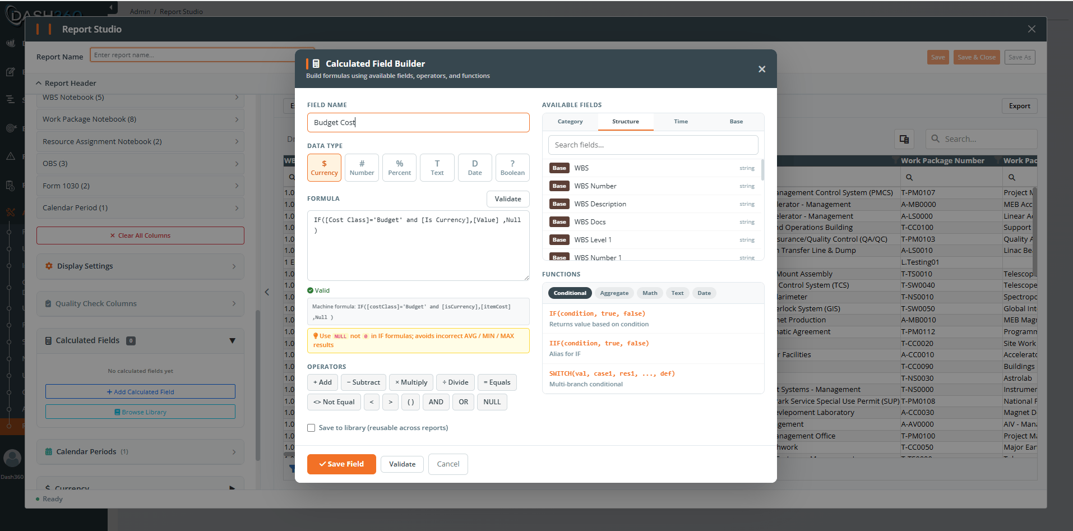Screen dimensions: 1073x531
Task: Click the Browse Library button
Action: 140,412
